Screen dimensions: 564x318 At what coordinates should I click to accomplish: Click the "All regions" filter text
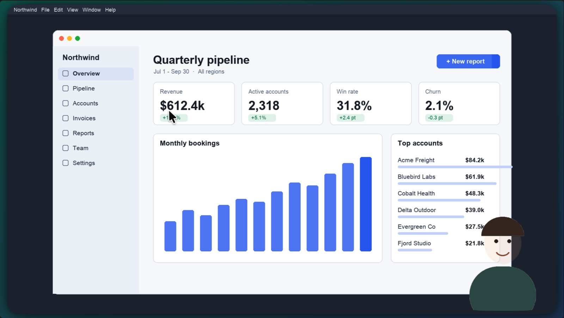(x=211, y=72)
